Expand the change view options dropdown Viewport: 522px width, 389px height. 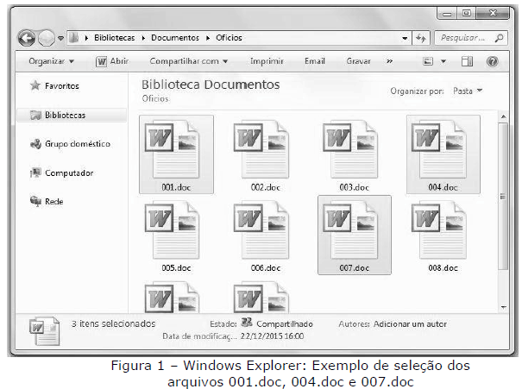click(443, 62)
